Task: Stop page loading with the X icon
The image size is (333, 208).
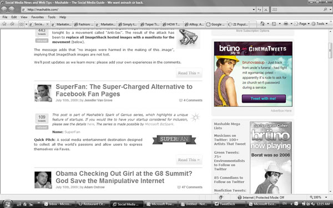Action: pyautogui.click(x=266, y=9)
